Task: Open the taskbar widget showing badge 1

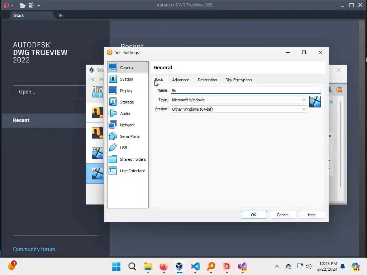Action: tap(12, 266)
